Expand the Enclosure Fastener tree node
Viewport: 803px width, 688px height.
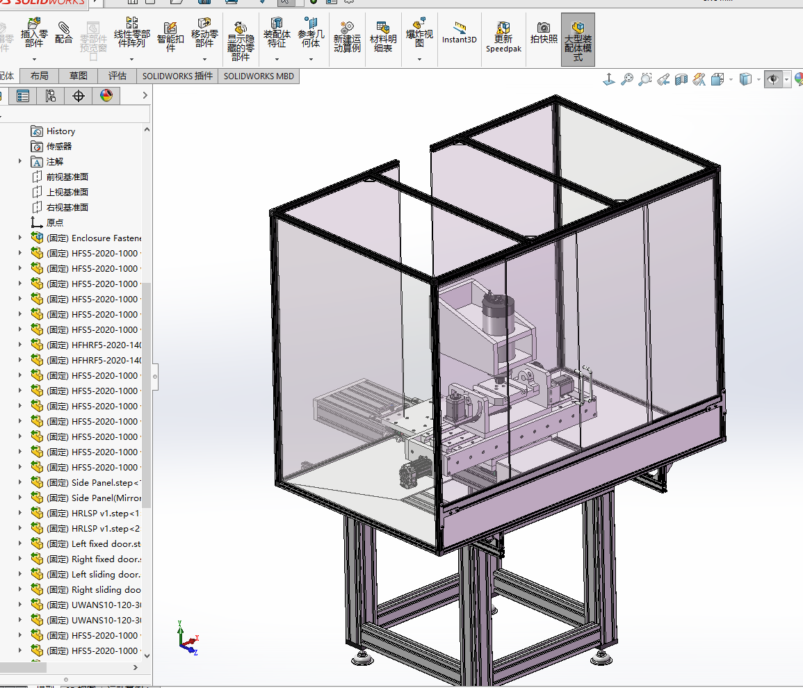(x=20, y=238)
